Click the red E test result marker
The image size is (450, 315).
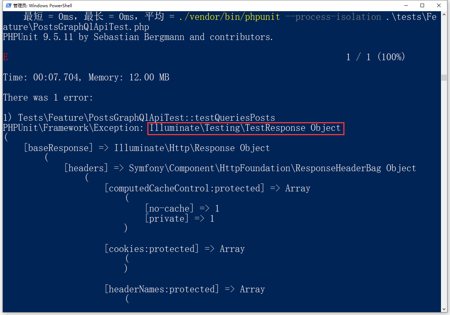pyautogui.click(x=5, y=57)
